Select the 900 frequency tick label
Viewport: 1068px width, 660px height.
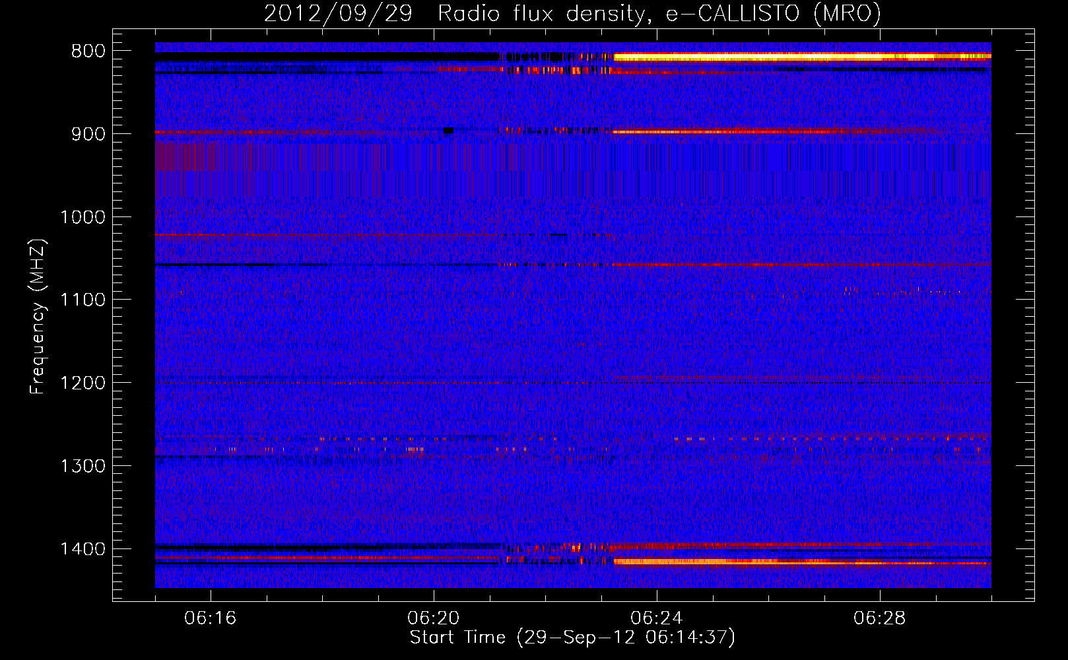[88, 134]
